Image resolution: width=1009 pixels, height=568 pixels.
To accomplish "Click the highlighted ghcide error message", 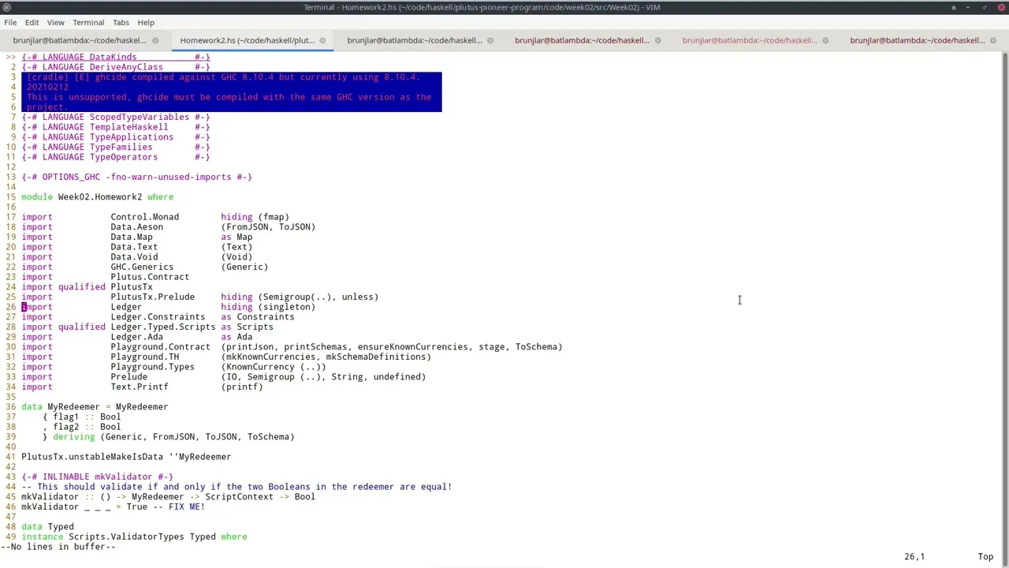I will [229, 92].
